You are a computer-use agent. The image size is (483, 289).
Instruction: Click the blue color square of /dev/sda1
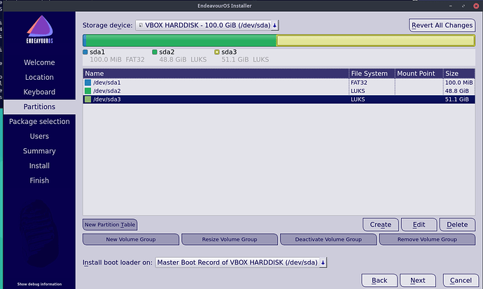click(x=87, y=83)
